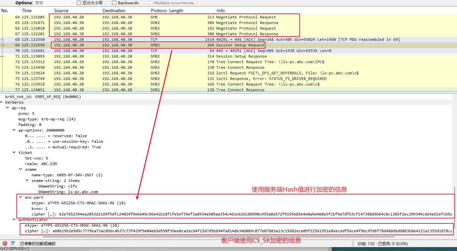This screenshot has height=251, width=457.
Task: Select packet 71 Session Setup Response
Action: 228,56
